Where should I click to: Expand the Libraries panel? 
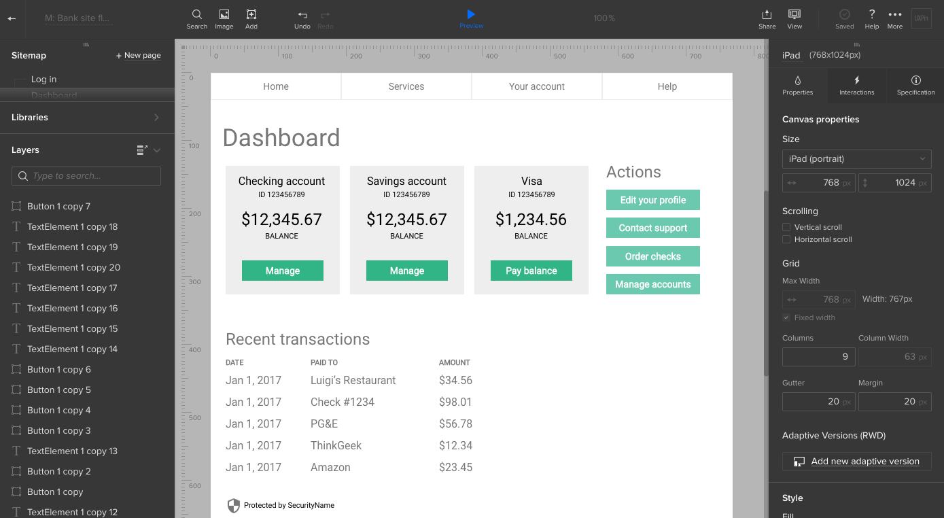coord(156,118)
